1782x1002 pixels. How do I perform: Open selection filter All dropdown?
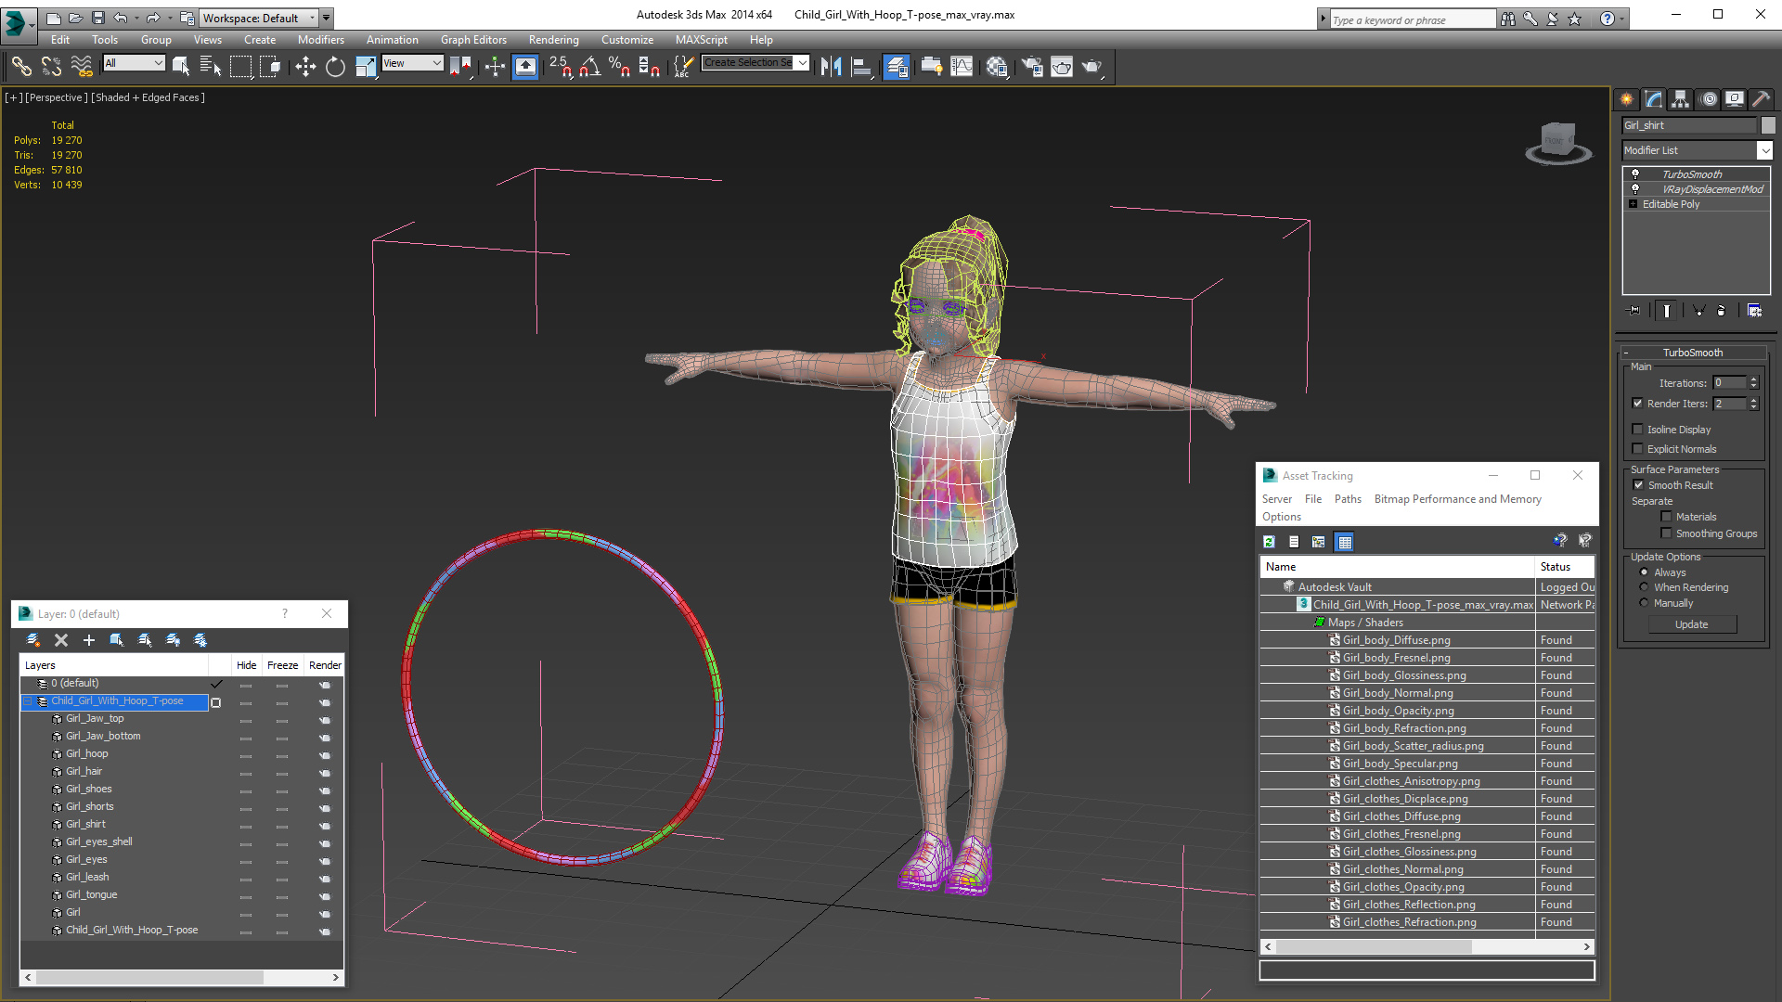pos(135,63)
